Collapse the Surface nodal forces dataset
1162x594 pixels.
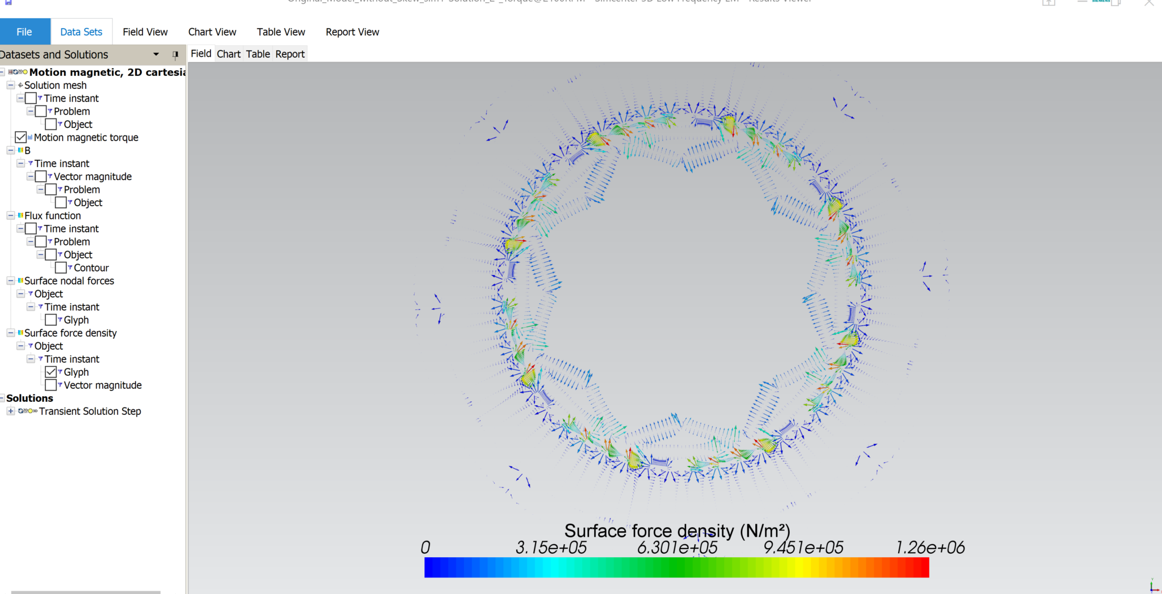pos(10,281)
